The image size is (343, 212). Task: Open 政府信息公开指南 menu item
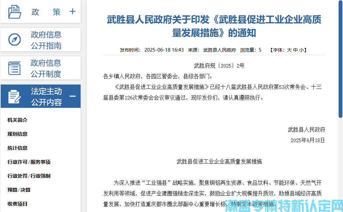tap(46, 40)
